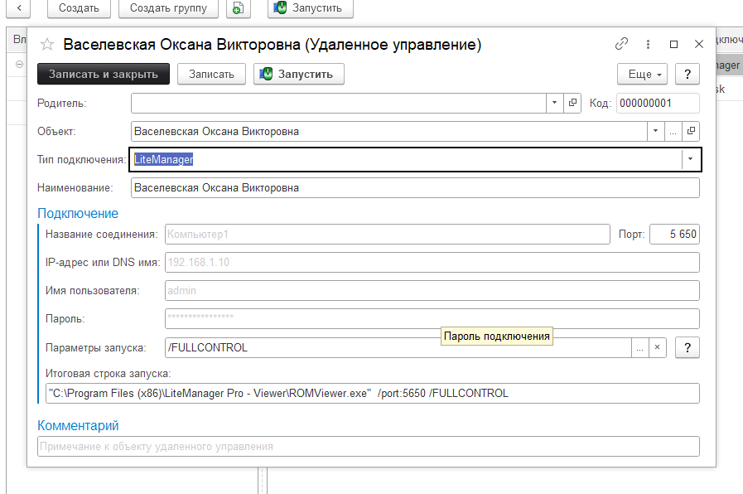
Task: Open the Еще dropdown menu
Action: click(x=641, y=74)
